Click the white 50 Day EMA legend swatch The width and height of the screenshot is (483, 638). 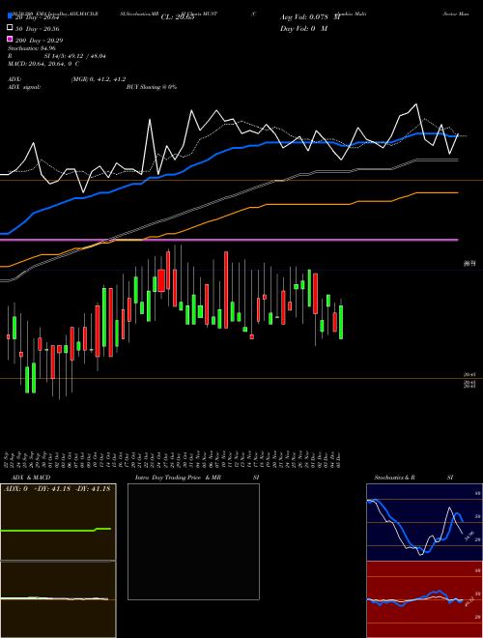pyautogui.click(x=10, y=28)
